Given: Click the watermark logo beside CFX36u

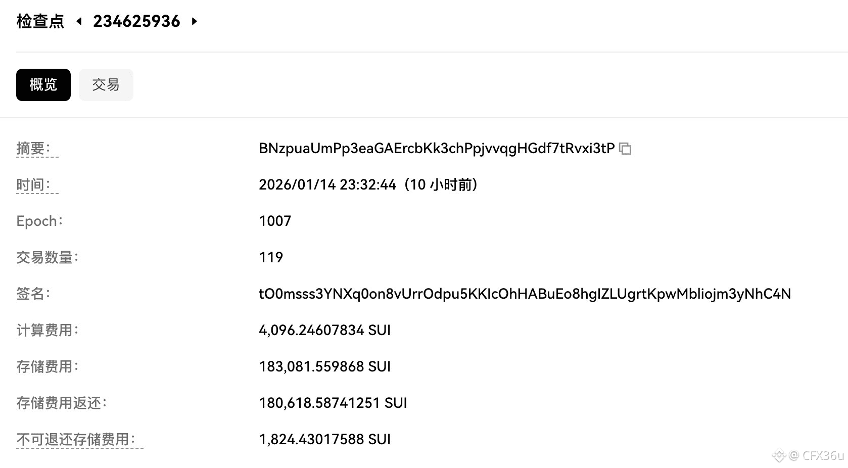Looking at the screenshot, I should [x=779, y=455].
